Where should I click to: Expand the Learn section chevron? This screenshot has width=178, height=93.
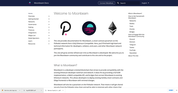(49, 41)
